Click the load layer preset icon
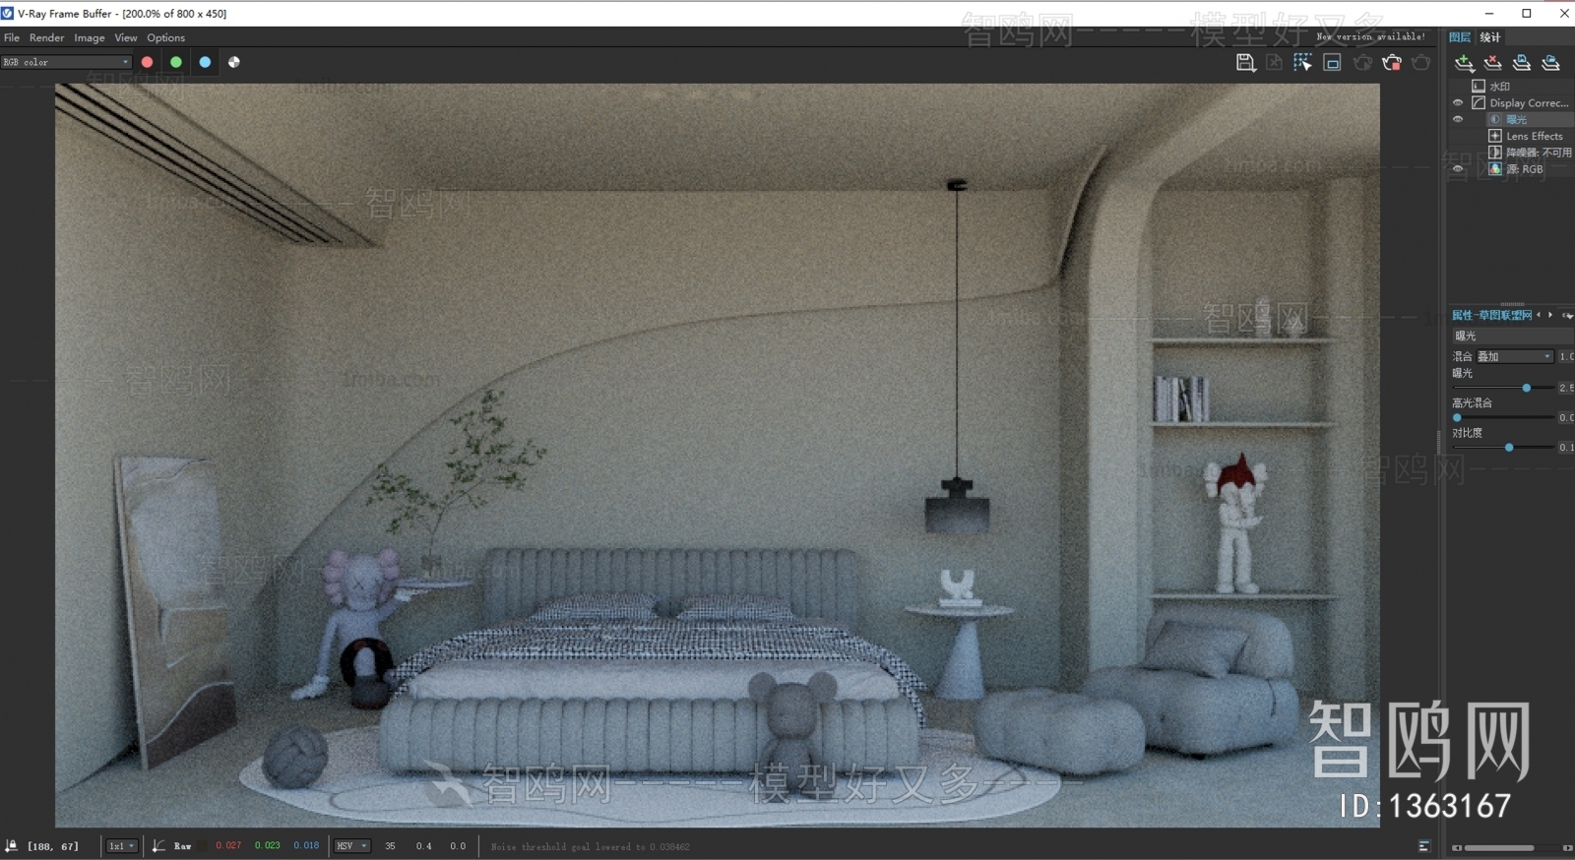Screen dimensions: 1575x860 pyautogui.click(x=1550, y=63)
